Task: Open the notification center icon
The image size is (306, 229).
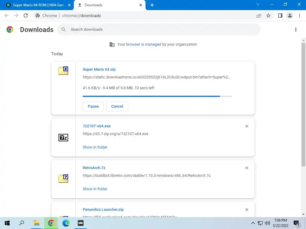Action: point(297,223)
